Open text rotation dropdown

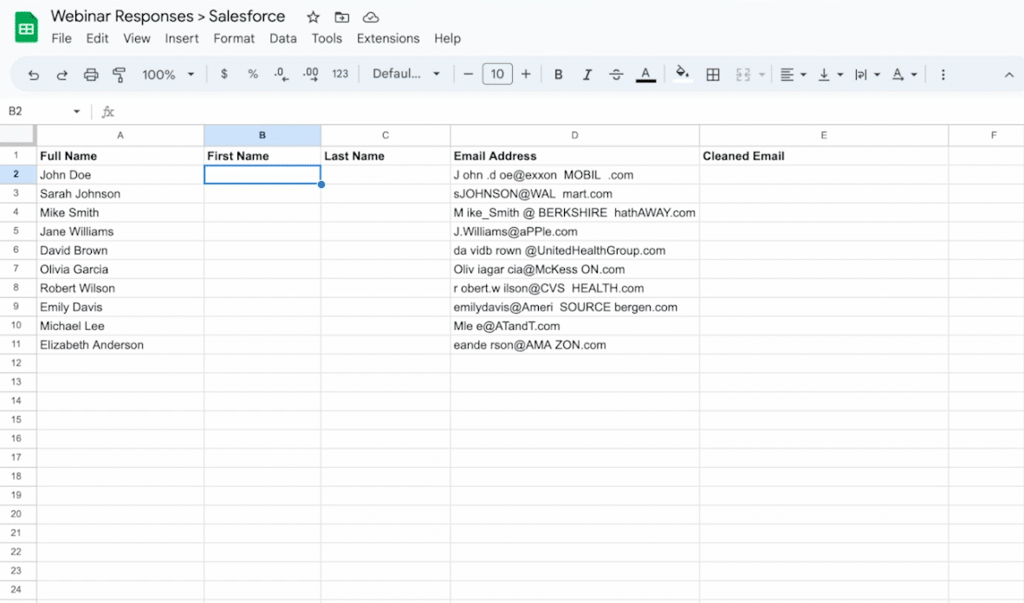pyautogui.click(x=904, y=75)
